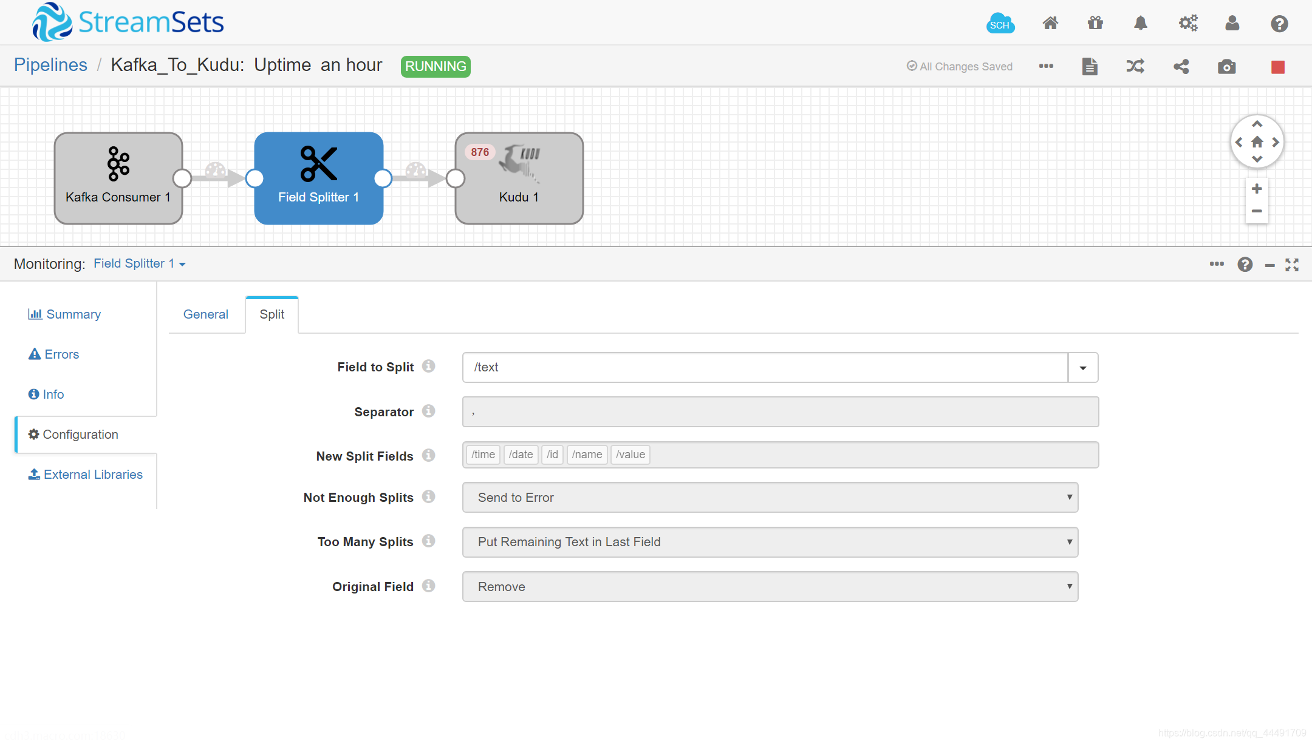
Task: Expand the Too Many Splits dropdown
Action: 1068,541
